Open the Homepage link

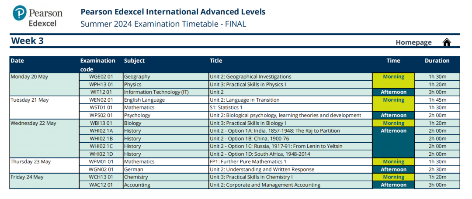413,43
